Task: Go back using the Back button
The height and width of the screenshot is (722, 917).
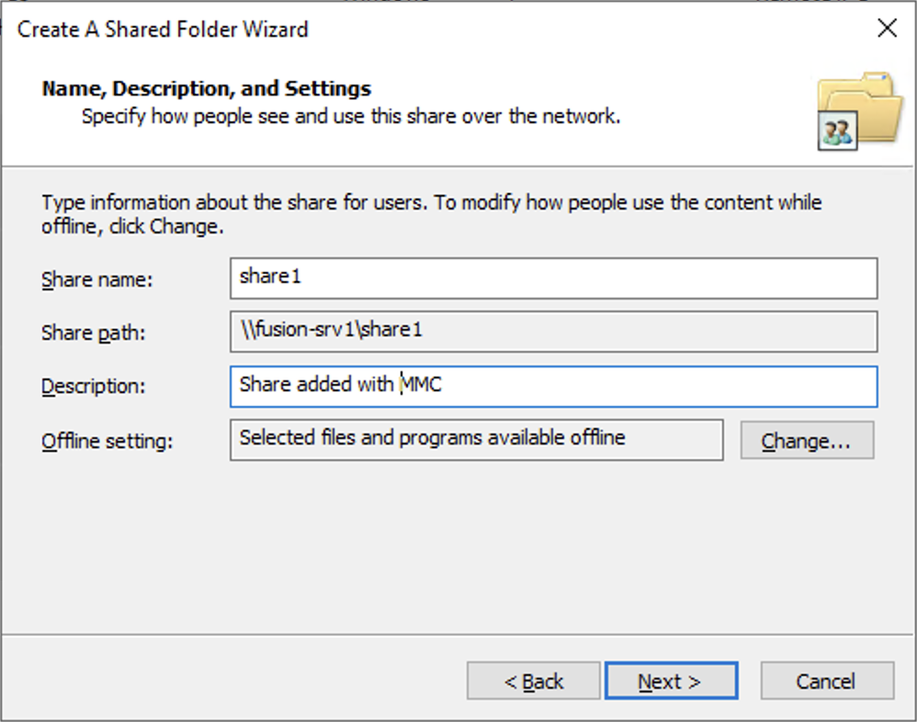Action: [533, 681]
